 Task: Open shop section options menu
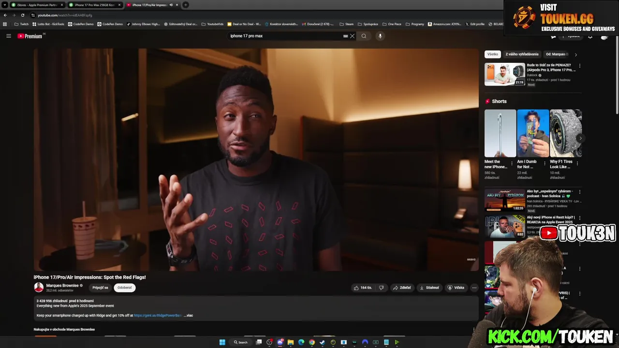click(x=474, y=330)
